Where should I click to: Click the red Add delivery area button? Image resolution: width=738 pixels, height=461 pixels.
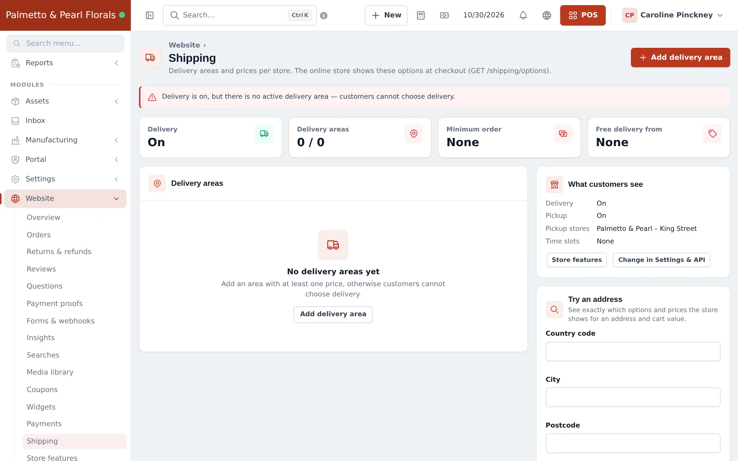pyautogui.click(x=680, y=57)
